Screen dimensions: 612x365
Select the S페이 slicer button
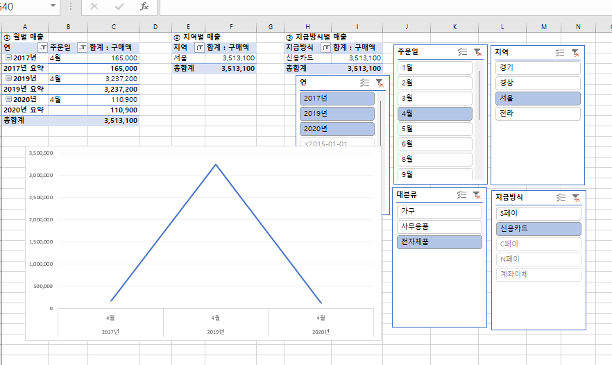538,213
